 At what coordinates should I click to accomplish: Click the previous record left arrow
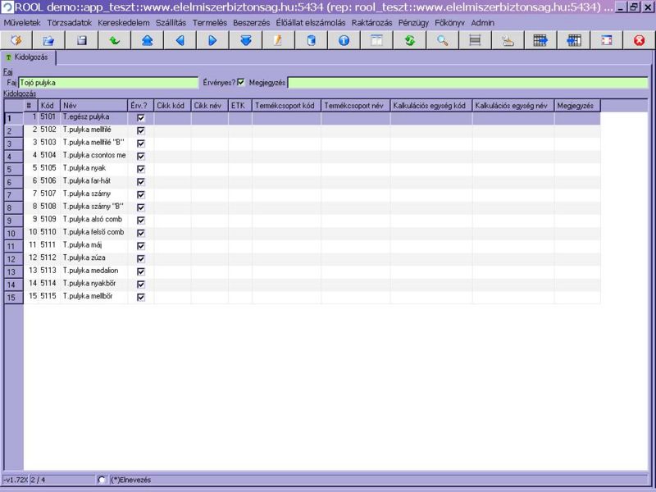180,40
